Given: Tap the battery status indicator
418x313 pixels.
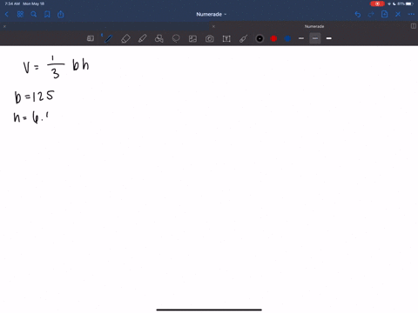Looking at the screenshot, I should (x=409, y=3).
